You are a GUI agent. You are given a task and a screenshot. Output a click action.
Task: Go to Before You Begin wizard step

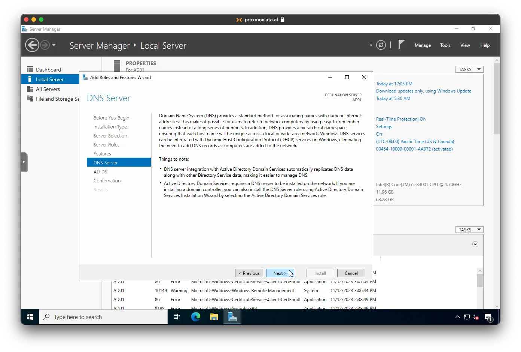111,118
